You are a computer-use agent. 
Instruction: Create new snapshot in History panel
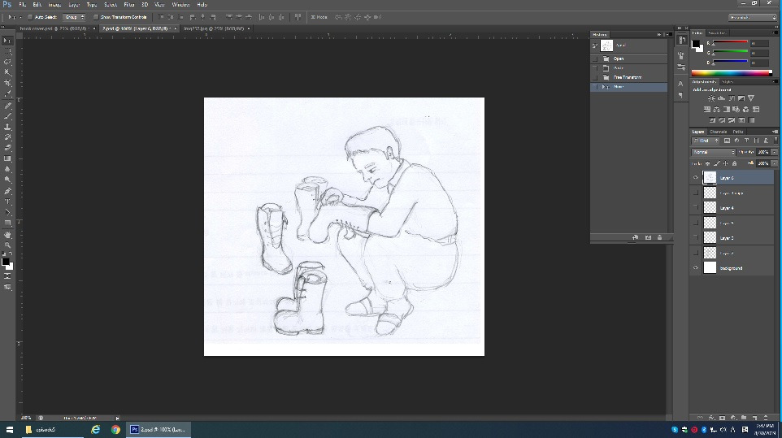(648, 237)
